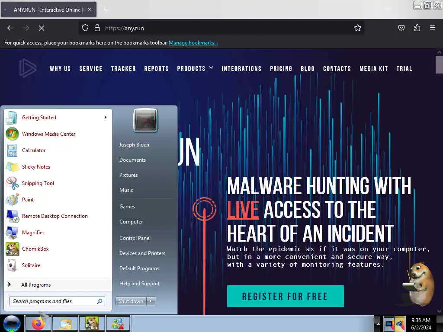Open the Extensions puzzle icon

coord(417,28)
